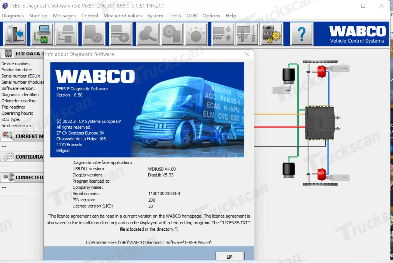Expand the CONNECTED components panel
Viewport: 393px width, 263px height.
[22, 177]
